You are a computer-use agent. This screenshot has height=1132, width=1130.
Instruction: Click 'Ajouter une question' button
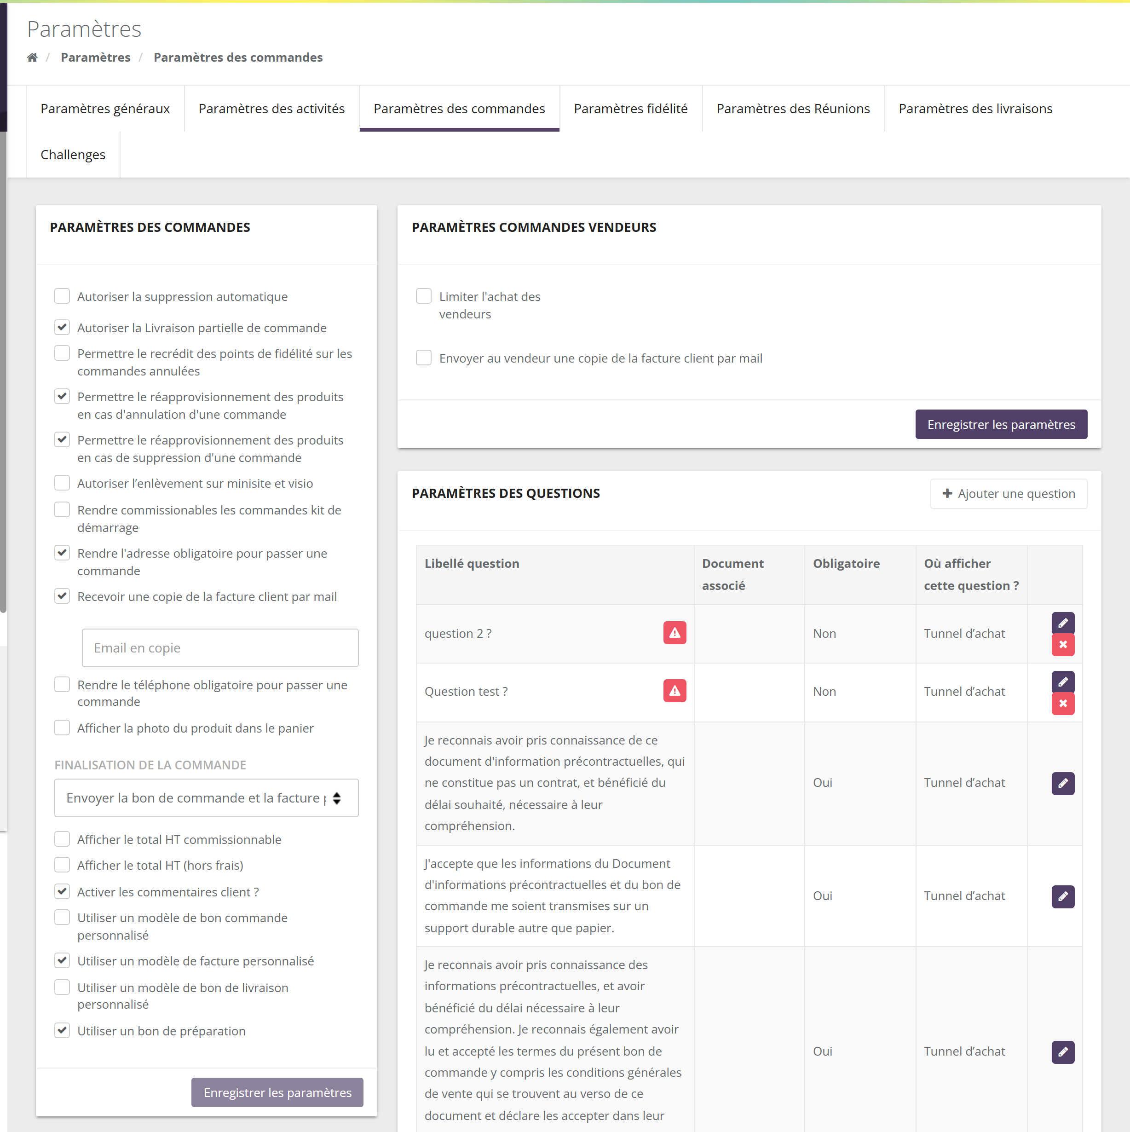[1008, 493]
